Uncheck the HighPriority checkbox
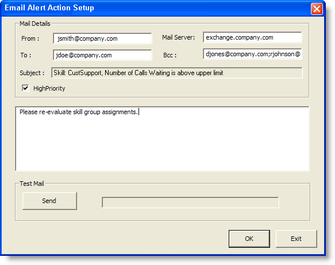Viewport: 335px width, 265px height. [x=25, y=88]
